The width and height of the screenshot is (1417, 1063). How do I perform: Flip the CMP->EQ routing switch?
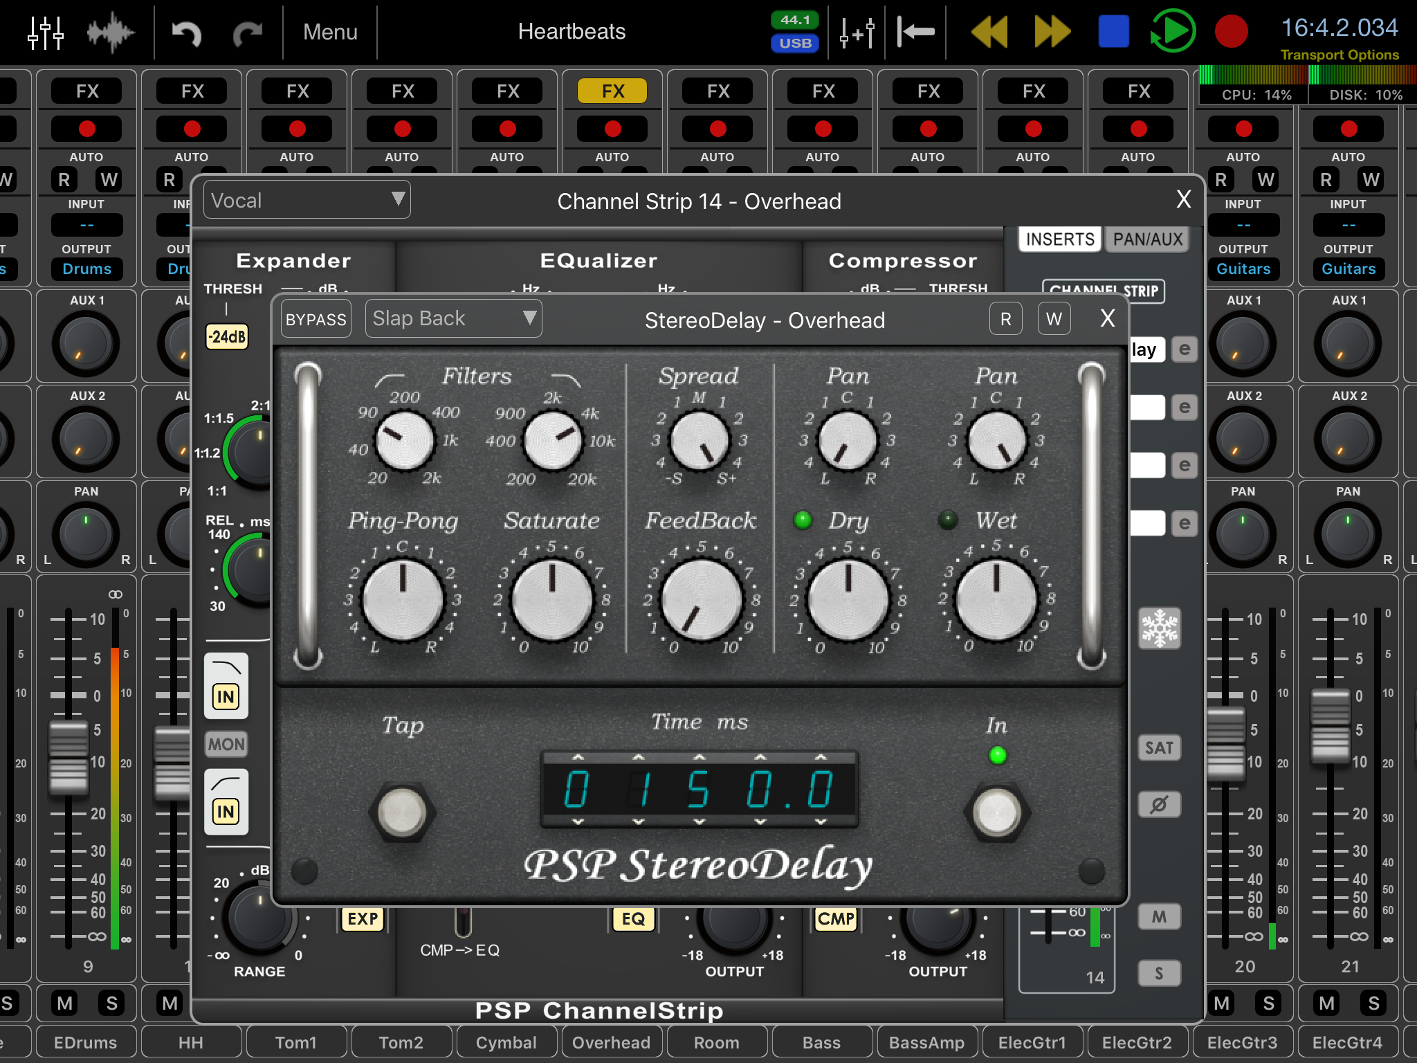pyautogui.click(x=463, y=922)
